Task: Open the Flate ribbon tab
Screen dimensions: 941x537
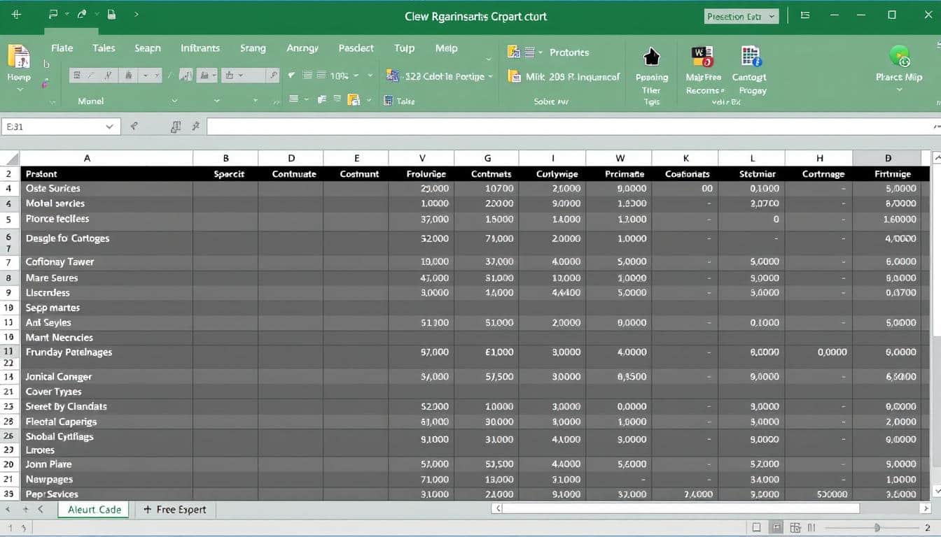Action: point(62,48)
